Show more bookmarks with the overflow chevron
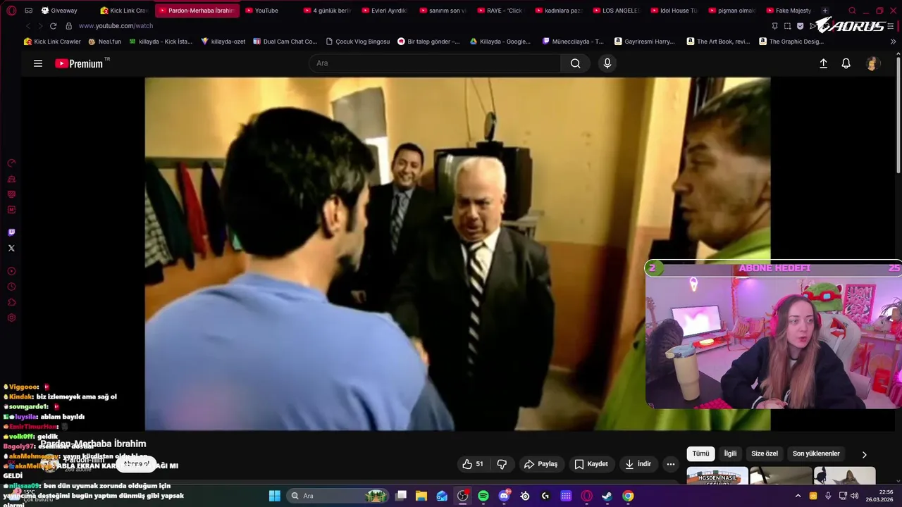This screenshot has height=507, width=902. coord(894,42)
